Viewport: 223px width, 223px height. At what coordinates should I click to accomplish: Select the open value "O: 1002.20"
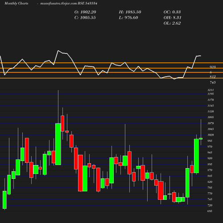click(85, 12)
